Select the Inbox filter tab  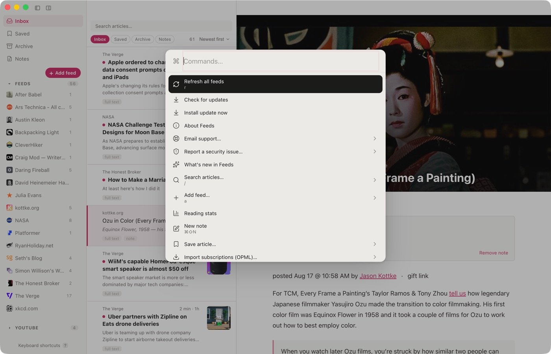coord(100,39)
